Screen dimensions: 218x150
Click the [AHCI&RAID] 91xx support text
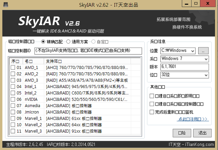[x=74, y=131]
